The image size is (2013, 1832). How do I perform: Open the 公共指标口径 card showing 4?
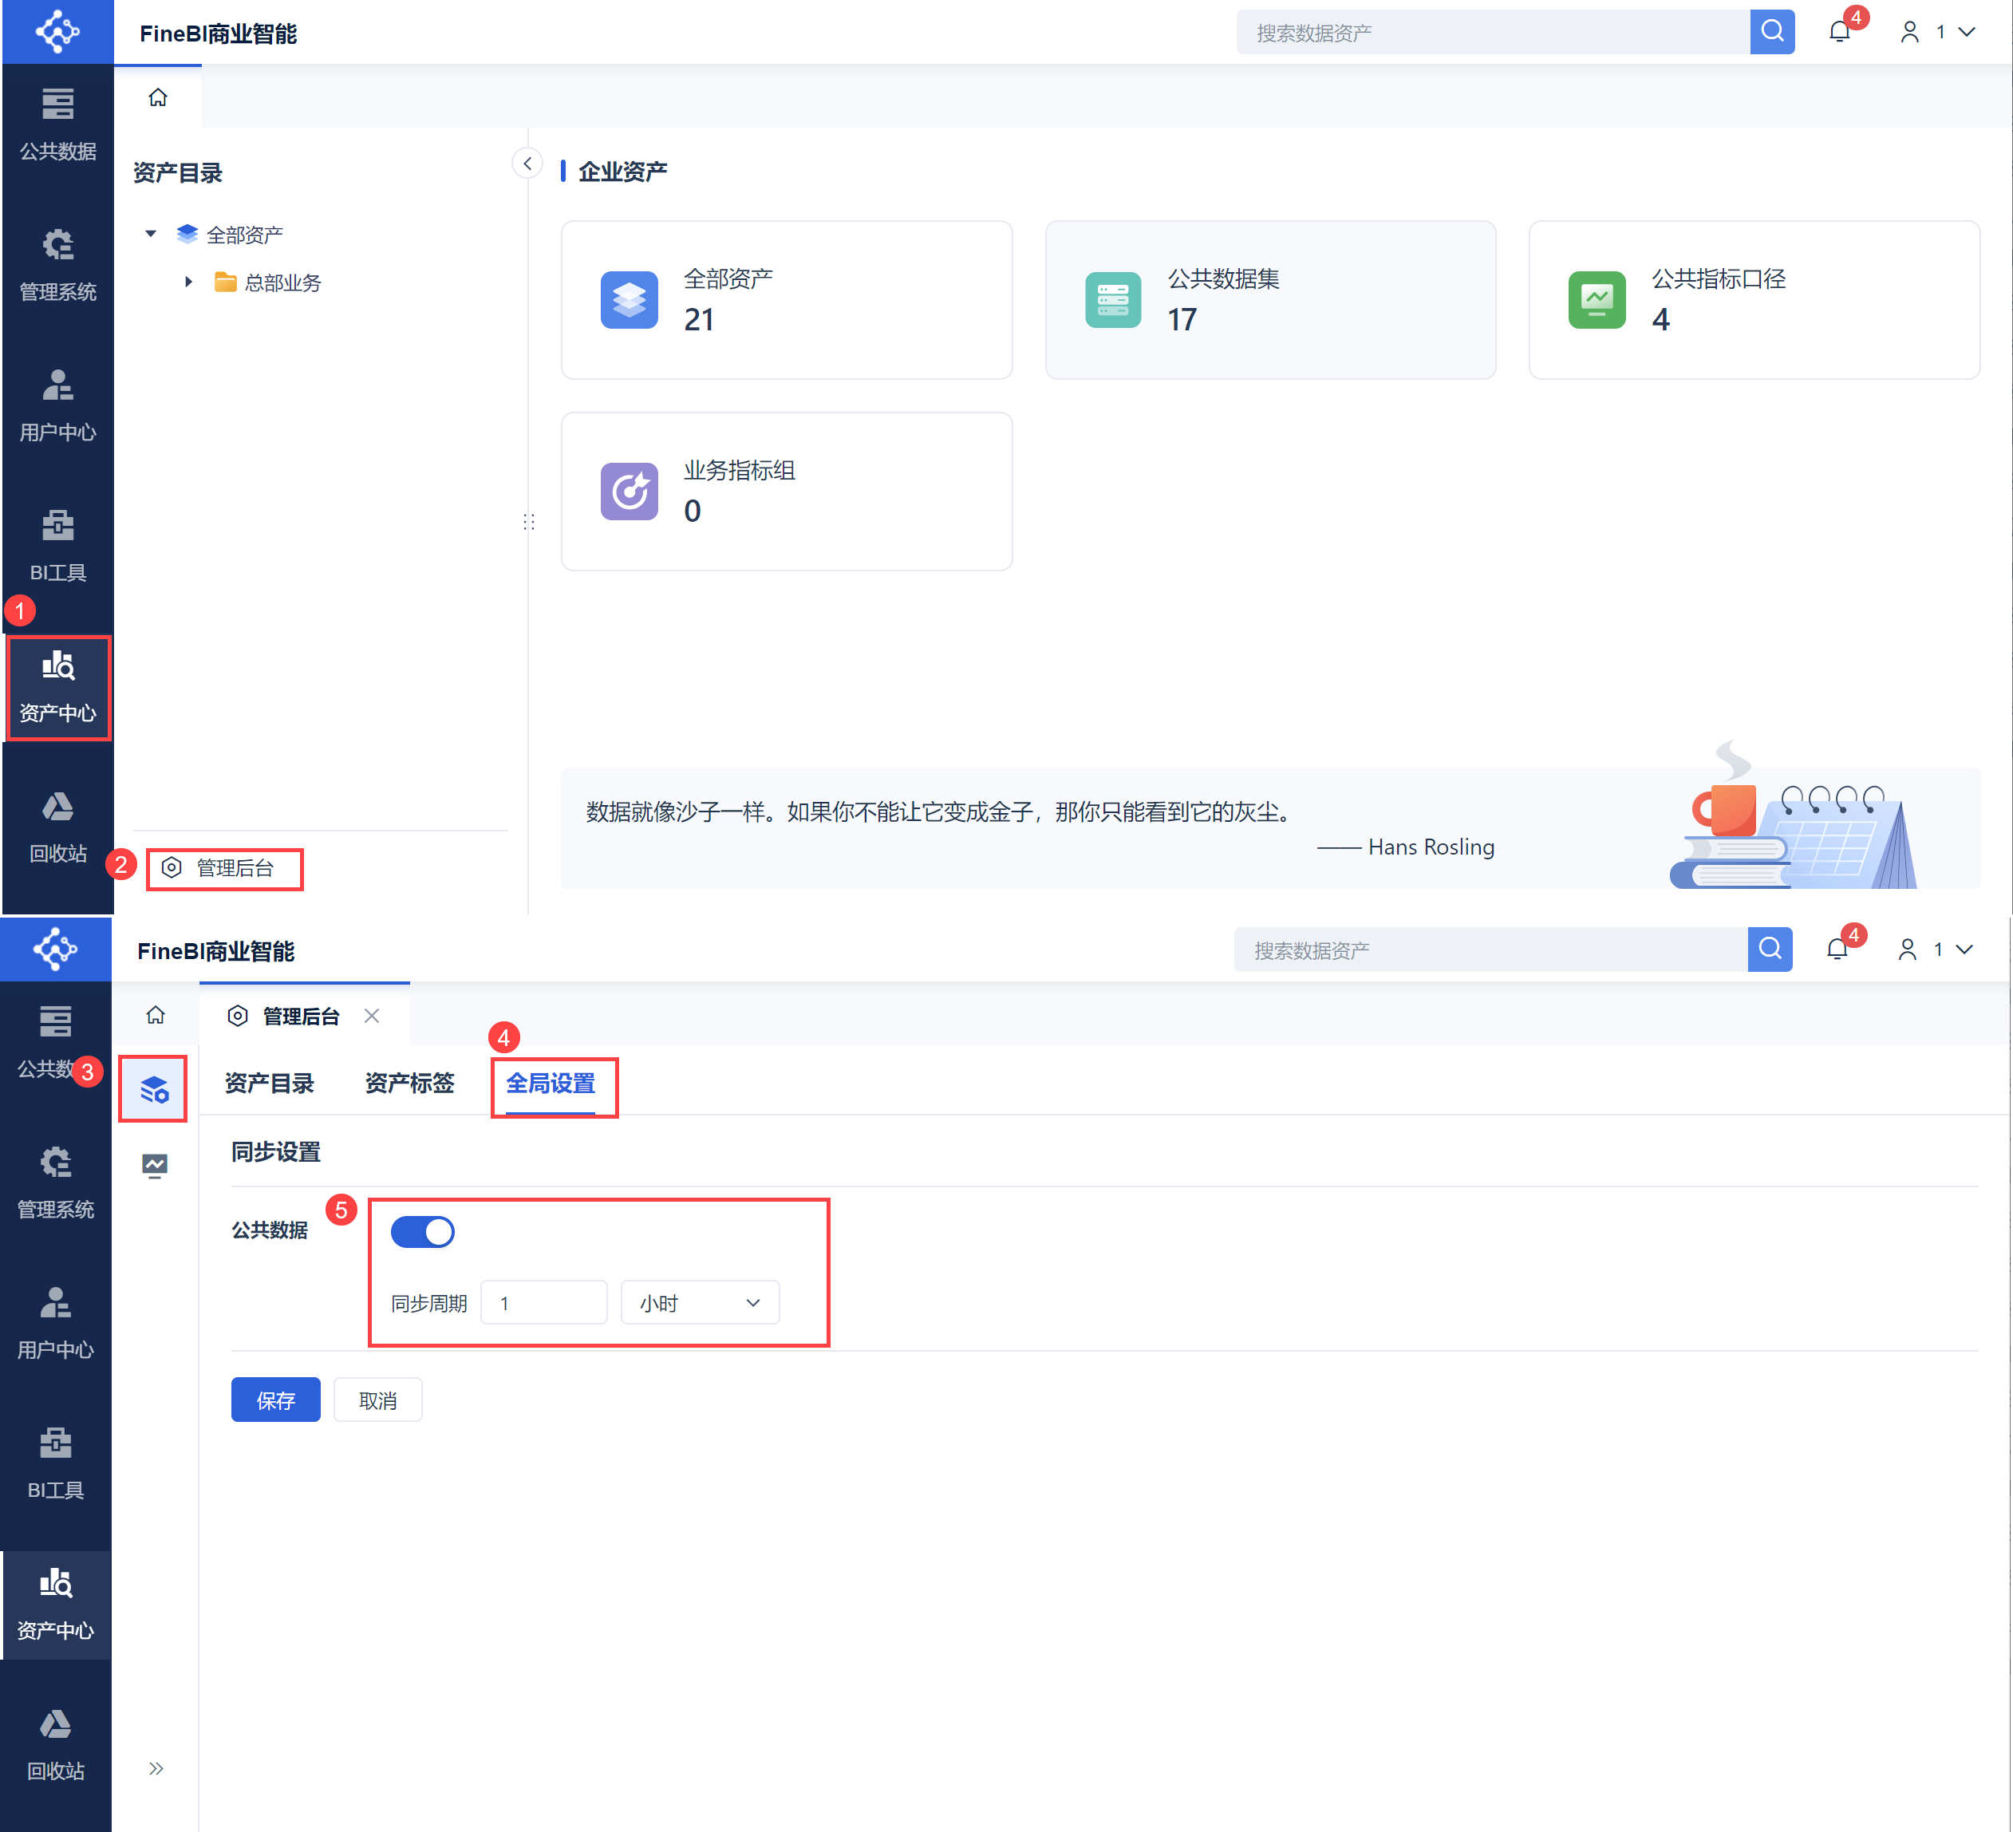[x=1754, y=299]
